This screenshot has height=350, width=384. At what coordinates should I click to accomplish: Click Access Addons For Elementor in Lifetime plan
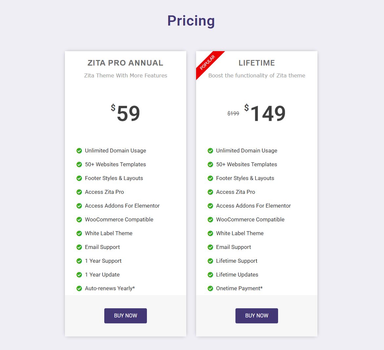click(x=253, y=206)
